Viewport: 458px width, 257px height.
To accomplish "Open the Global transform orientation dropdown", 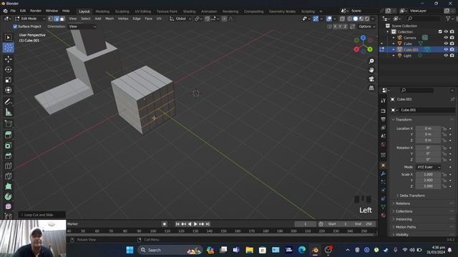I will (x=180, y=19).
